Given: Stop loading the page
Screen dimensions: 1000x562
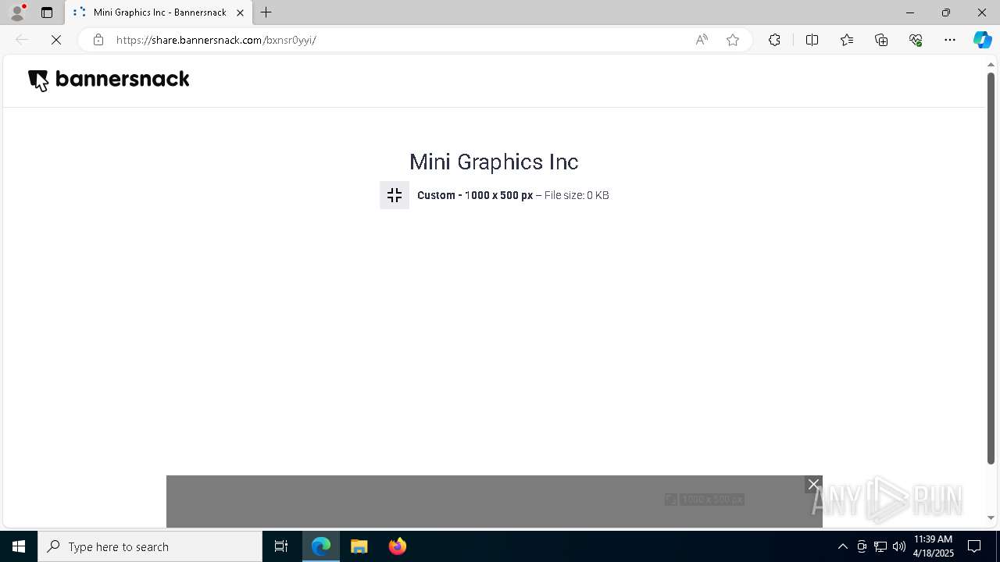Looking at the screenshot, I should [56, 40].
